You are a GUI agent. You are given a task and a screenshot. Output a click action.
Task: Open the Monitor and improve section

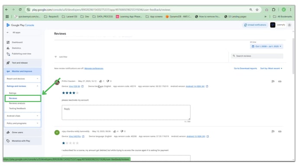click(23, 71)
